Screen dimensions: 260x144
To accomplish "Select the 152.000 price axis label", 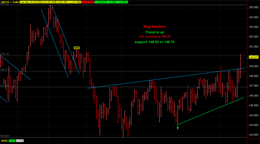I will pos(254,37).
